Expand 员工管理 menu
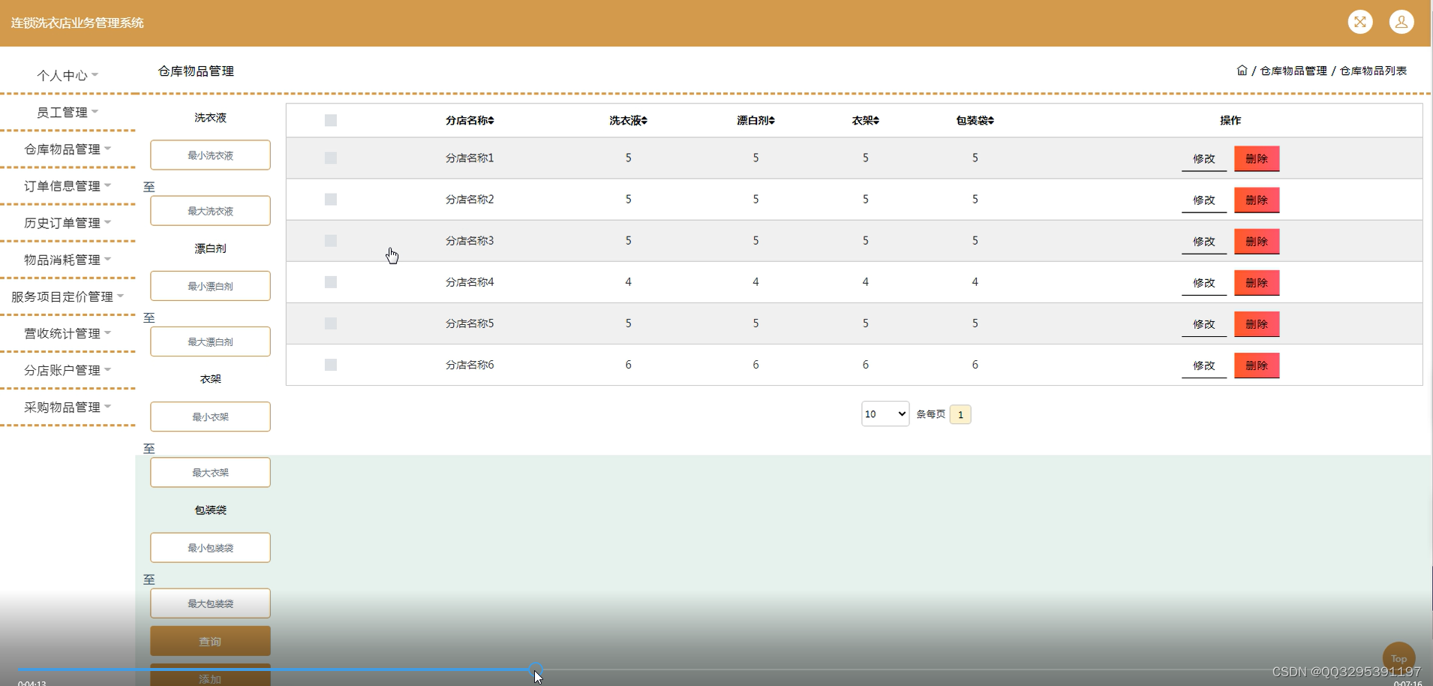 point(68,112)
